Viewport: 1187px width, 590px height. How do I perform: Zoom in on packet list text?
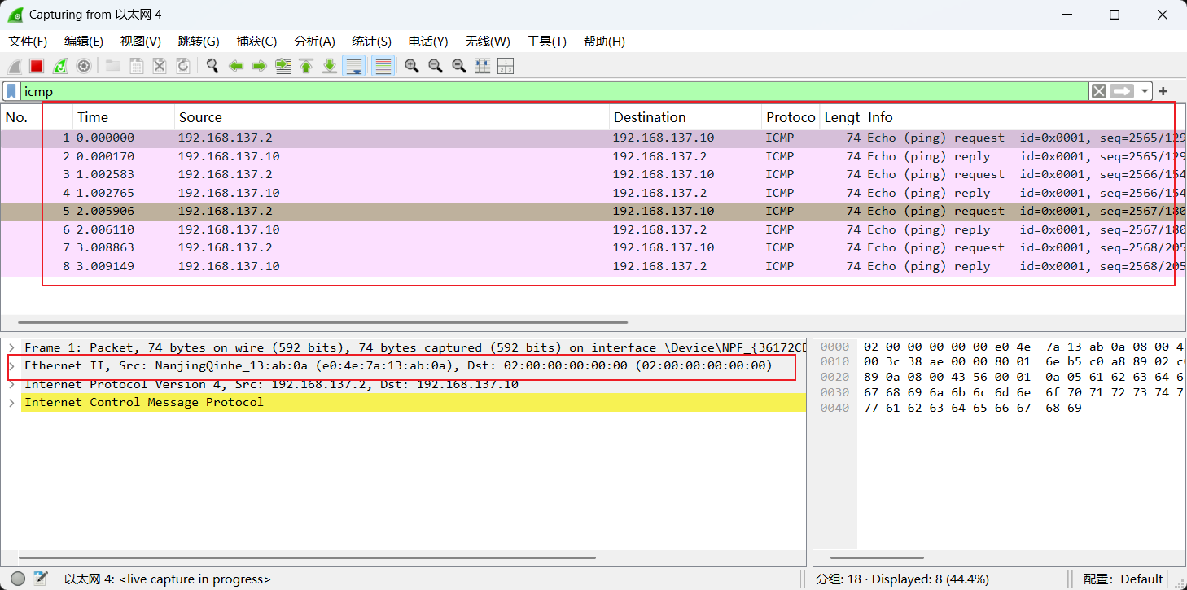tap(412, 66)
